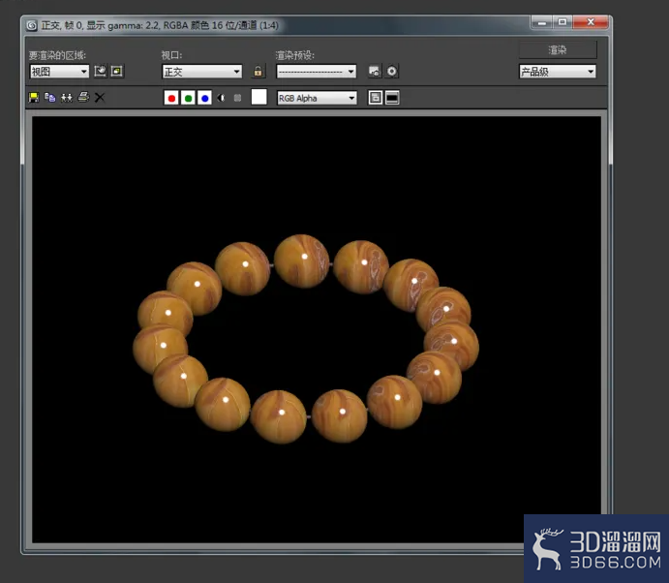Viewport: 669px width, 583px height.
Task: Toggle the green channel display
Action: (188, 98)
